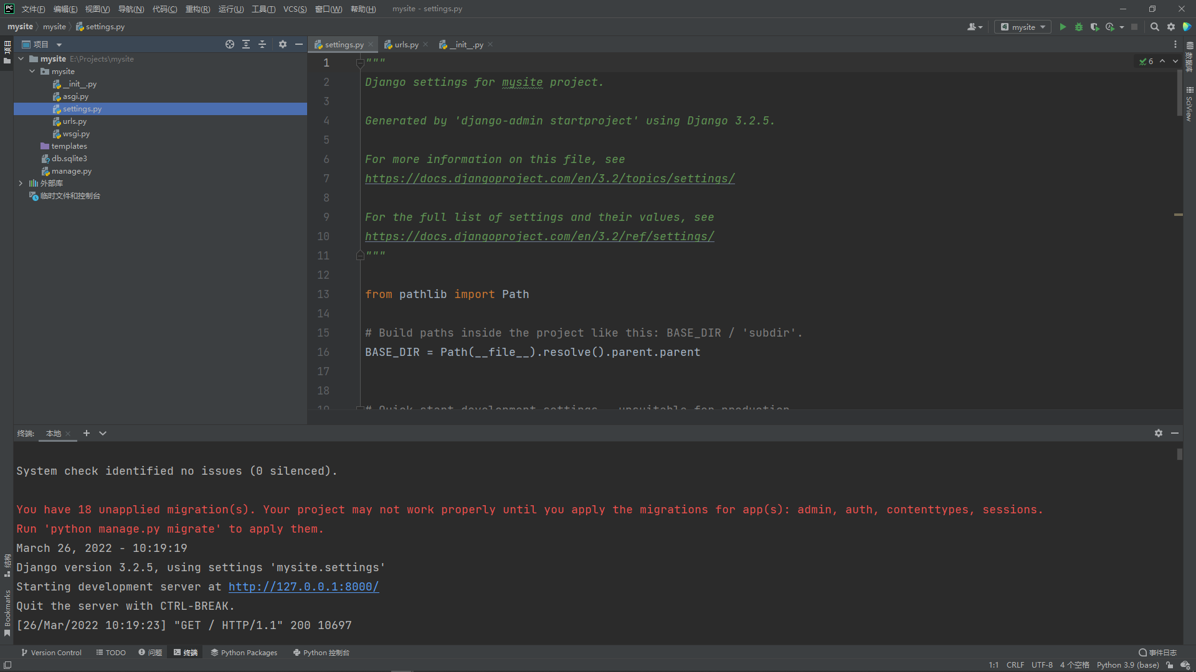
Task: Go to next highlighted problem arrow
Action: tap(1175, 61)
